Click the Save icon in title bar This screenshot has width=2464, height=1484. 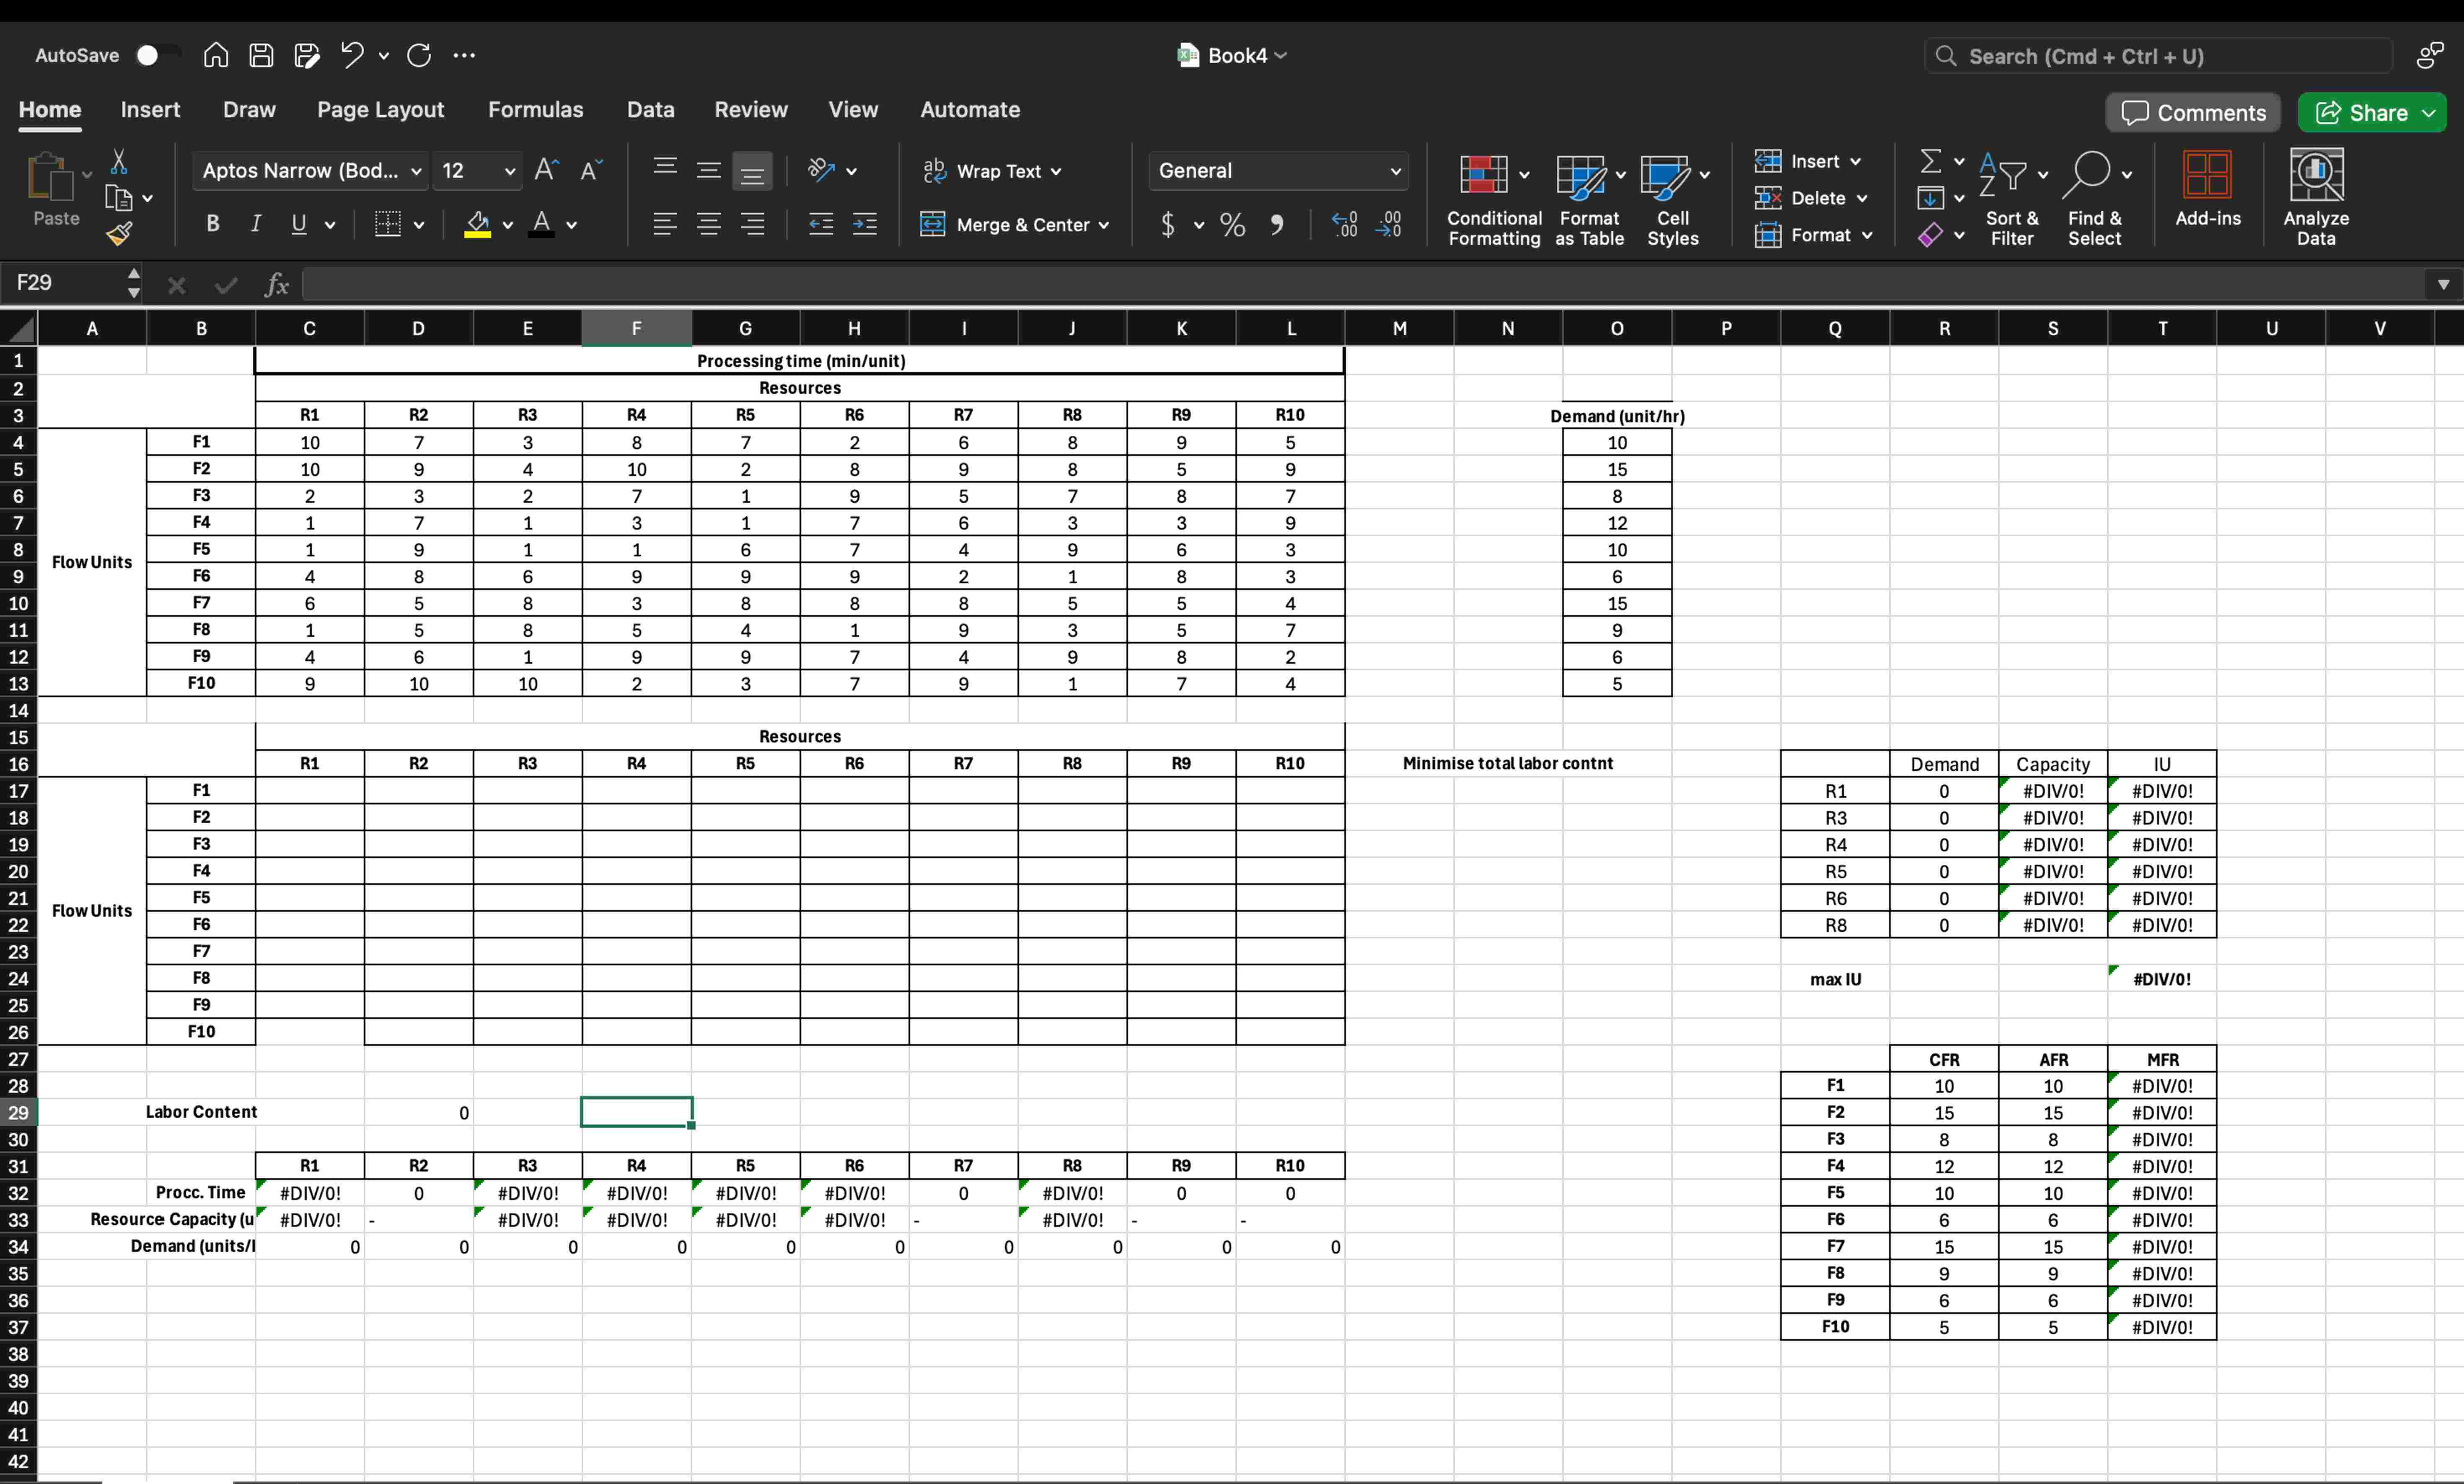pyautogui.click(x=261, y=55)
